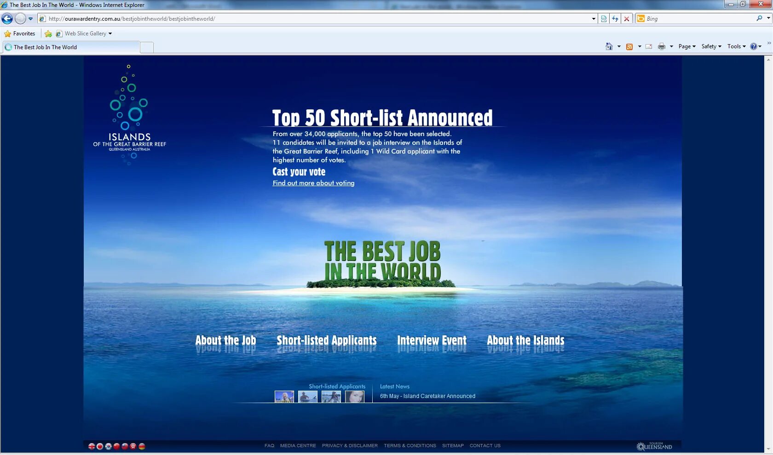Open the Web Slice Gallery

(x=84, y=34)
